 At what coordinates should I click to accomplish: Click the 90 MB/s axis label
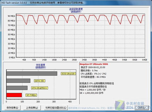pyautogui.click(x=11, y=16)
